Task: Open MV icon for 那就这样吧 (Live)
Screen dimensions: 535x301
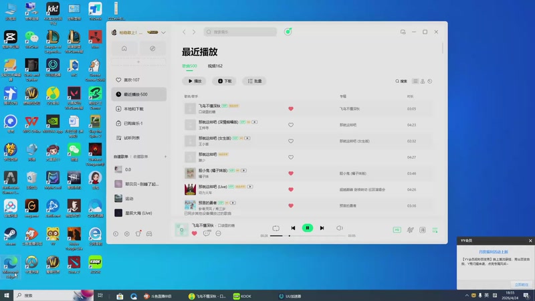Action: click(250, 187)
